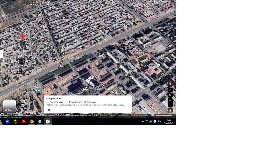
Task: Click the compass to reset map orientation
Action: pos(170,83)
